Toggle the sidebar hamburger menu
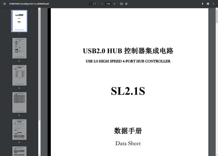The image size is (218, 156). 5,4
